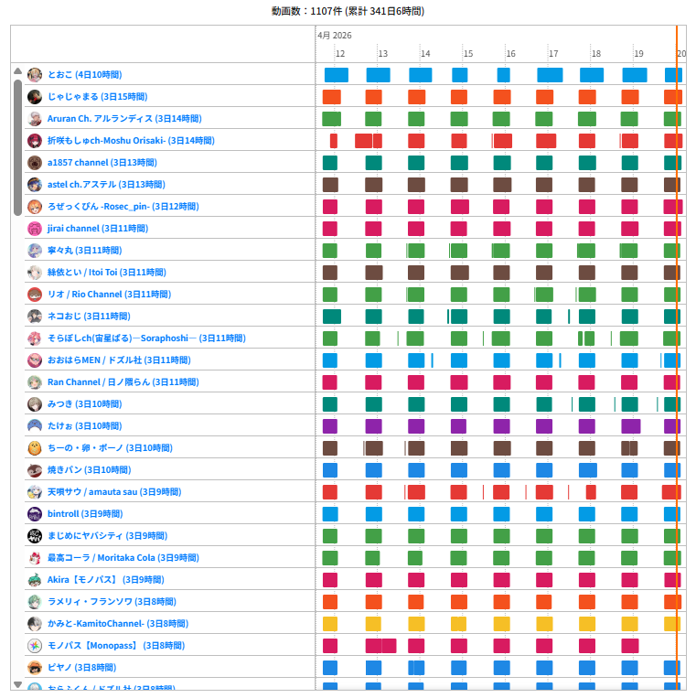Click Aruran Ch. avatar icon
Image resolution: width=696 pixels, height=698 pixels.
click(x=35, y=118)
